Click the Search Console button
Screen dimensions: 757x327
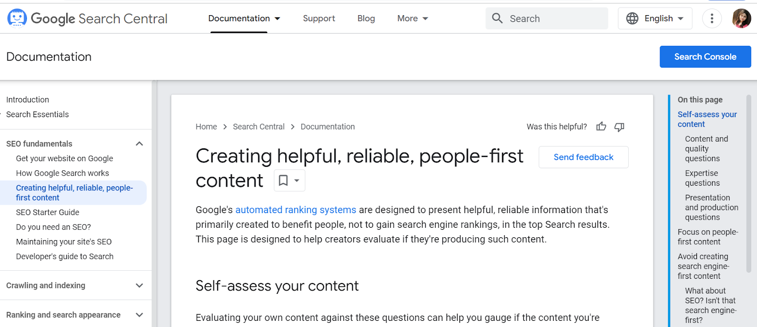pyautogui.click(x=705, y=57)
